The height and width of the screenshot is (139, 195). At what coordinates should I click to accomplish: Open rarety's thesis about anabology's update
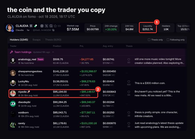click(159, 125)
